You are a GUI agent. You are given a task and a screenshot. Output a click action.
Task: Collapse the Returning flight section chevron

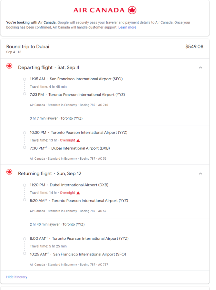[201, 174]
